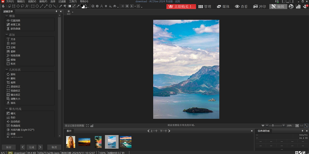Click the 完成 button

[31, 147]
